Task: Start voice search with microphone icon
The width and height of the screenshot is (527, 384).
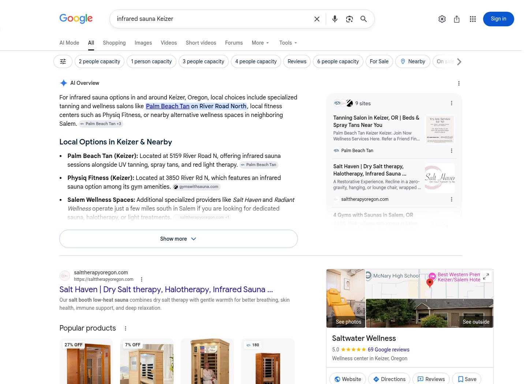Action: (334, 19)
